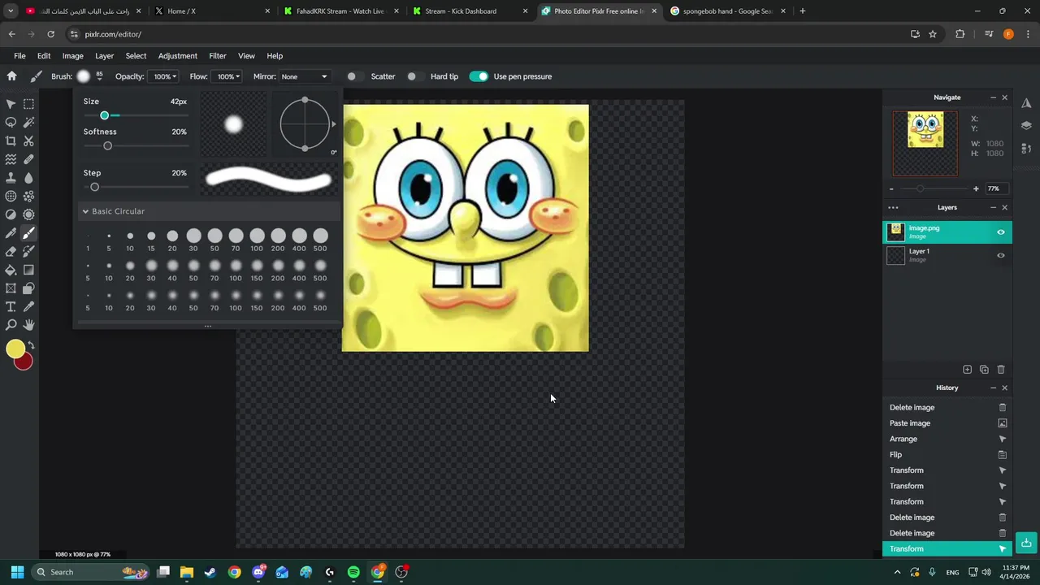The height and width of the screenshot is (585, 1040).
Task: Select the Magic Wand tool
Action: (28, 123)
